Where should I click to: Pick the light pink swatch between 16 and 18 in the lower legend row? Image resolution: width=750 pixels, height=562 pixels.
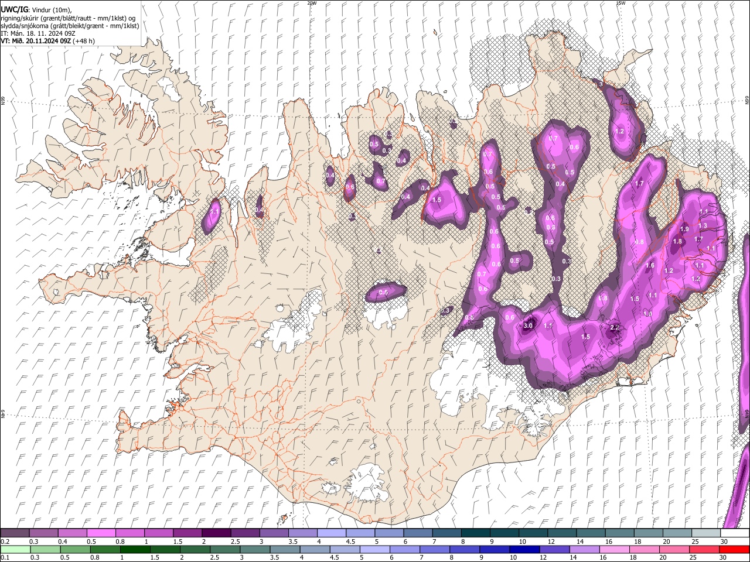614,549
